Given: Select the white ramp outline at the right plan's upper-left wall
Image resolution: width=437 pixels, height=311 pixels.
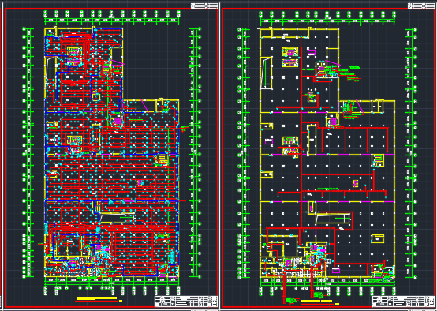Looking at the screenshot, I should pos(266,73).
